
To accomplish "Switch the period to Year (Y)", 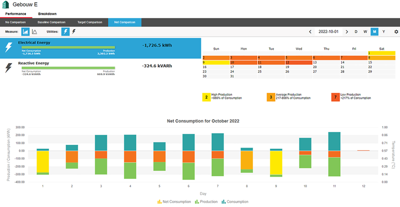I will coord(383,32).
